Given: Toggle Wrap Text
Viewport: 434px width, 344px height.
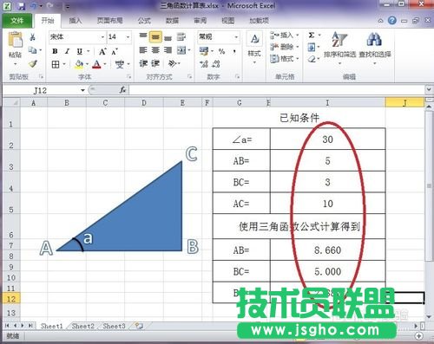Looking at the screenshot, I should point(181,36).
